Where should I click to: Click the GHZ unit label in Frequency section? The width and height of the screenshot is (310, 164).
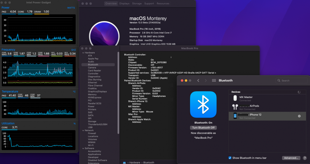point(73,50)
